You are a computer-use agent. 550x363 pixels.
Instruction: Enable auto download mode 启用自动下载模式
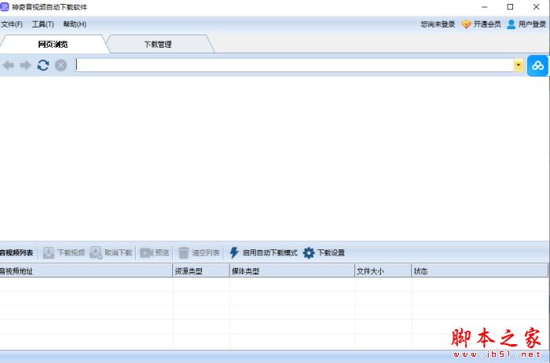263,252
